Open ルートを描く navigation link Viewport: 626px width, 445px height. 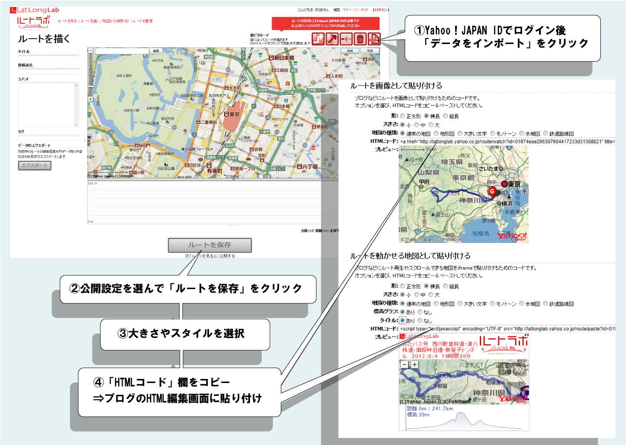90,21
